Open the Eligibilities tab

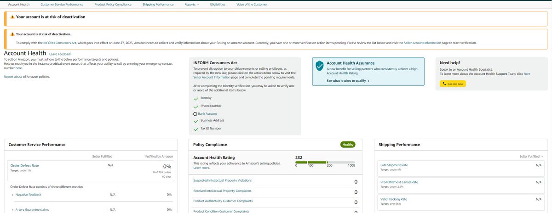click(218, 4)
